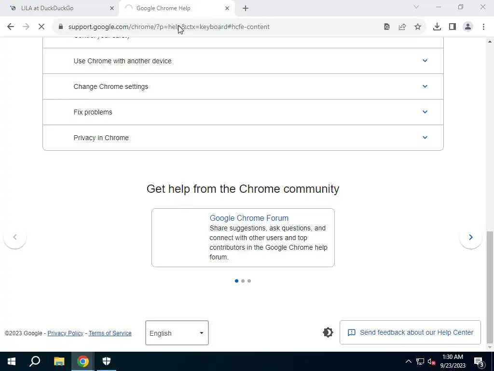
Task: Open the profile avatar menu
Action: [x=468, y=27]
